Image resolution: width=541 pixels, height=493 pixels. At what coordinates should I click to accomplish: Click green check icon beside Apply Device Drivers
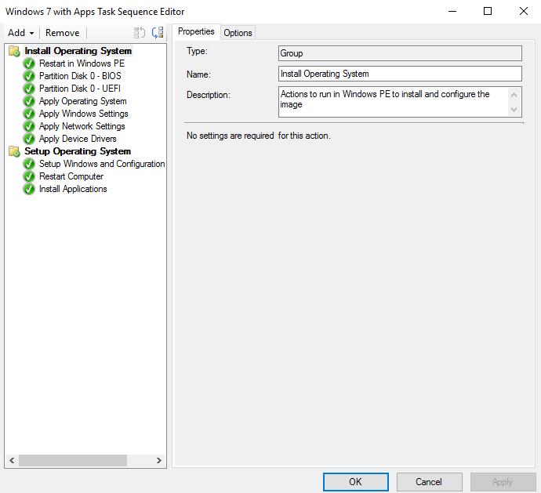coord(29,139)
